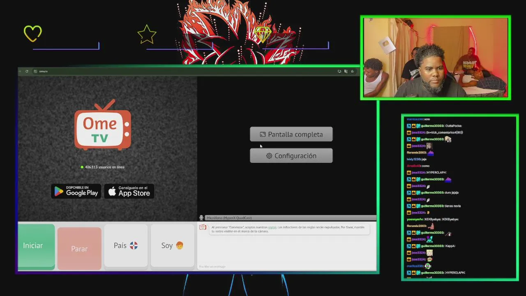
Task: Switch to Pantalla completa
Action: (x=291, y=134)
